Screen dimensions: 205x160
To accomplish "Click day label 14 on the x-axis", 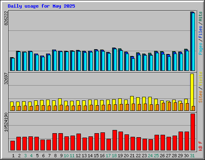I will point(90,156).
